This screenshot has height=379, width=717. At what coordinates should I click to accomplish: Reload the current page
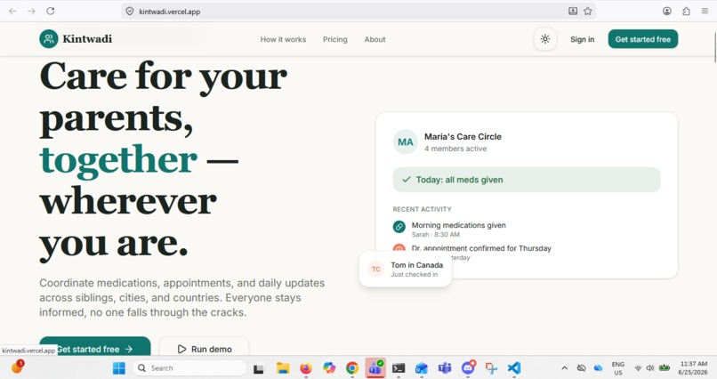(x=51, y=11)
